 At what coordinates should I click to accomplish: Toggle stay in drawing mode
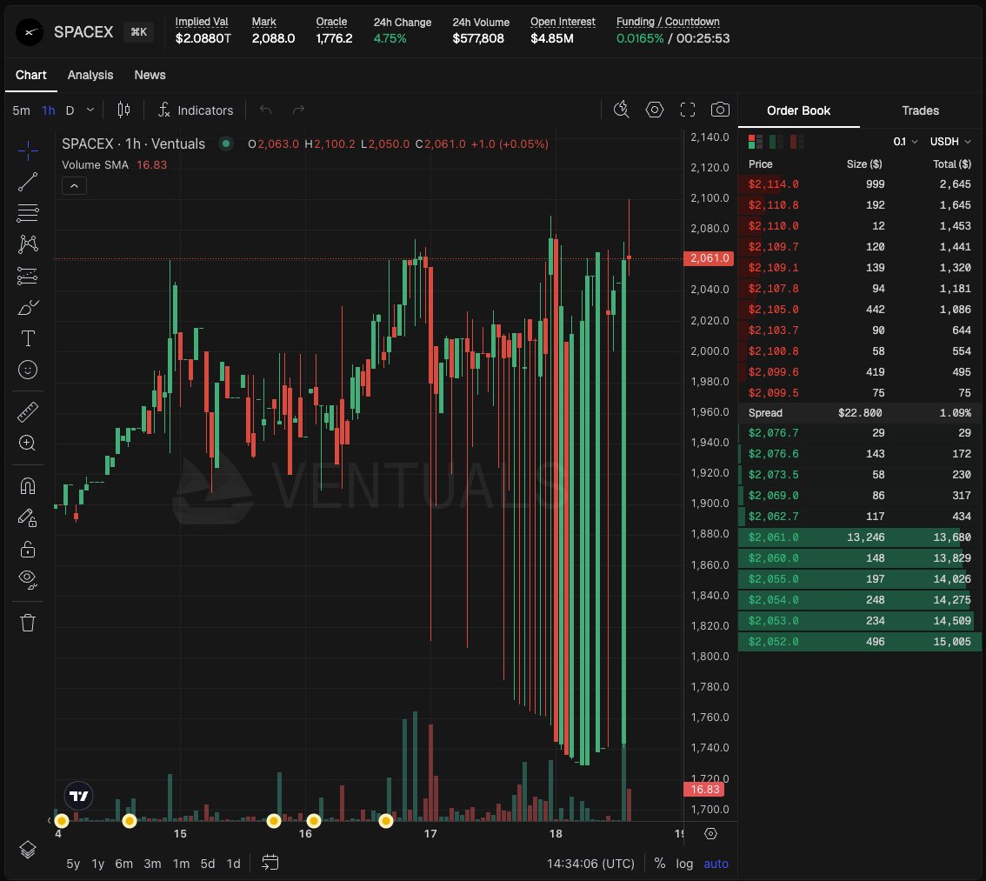click(x=28, y=517)
